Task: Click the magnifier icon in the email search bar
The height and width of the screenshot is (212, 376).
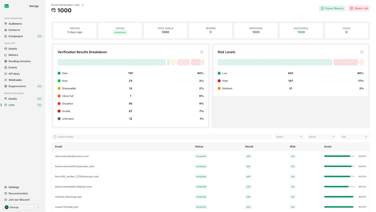Action: click(x=55, y=136)
